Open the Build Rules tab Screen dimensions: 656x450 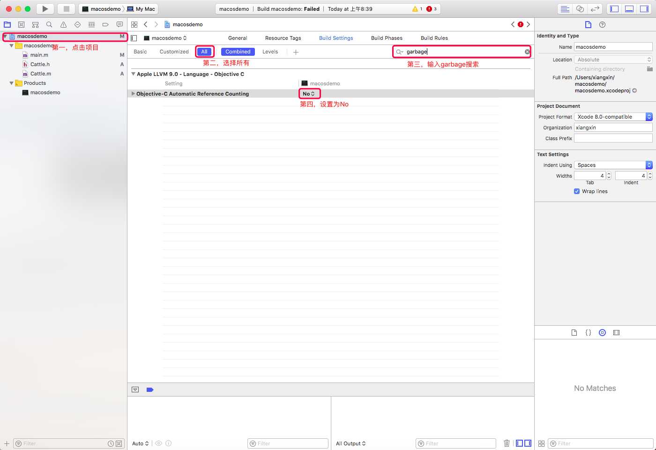434,38
